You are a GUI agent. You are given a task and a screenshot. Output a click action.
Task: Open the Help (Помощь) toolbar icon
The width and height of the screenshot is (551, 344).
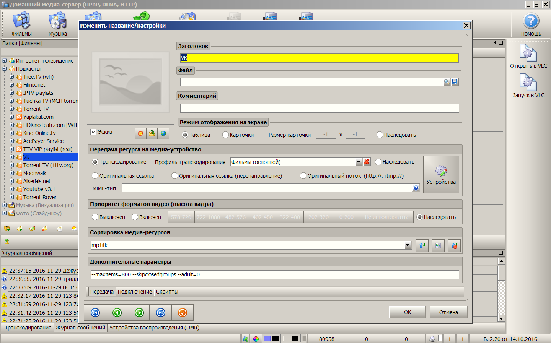(x=531, y=24)
